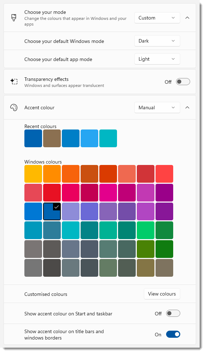Disable accent colour on title bars
This screenshot has width=205, height=353.
pos(173,334)
